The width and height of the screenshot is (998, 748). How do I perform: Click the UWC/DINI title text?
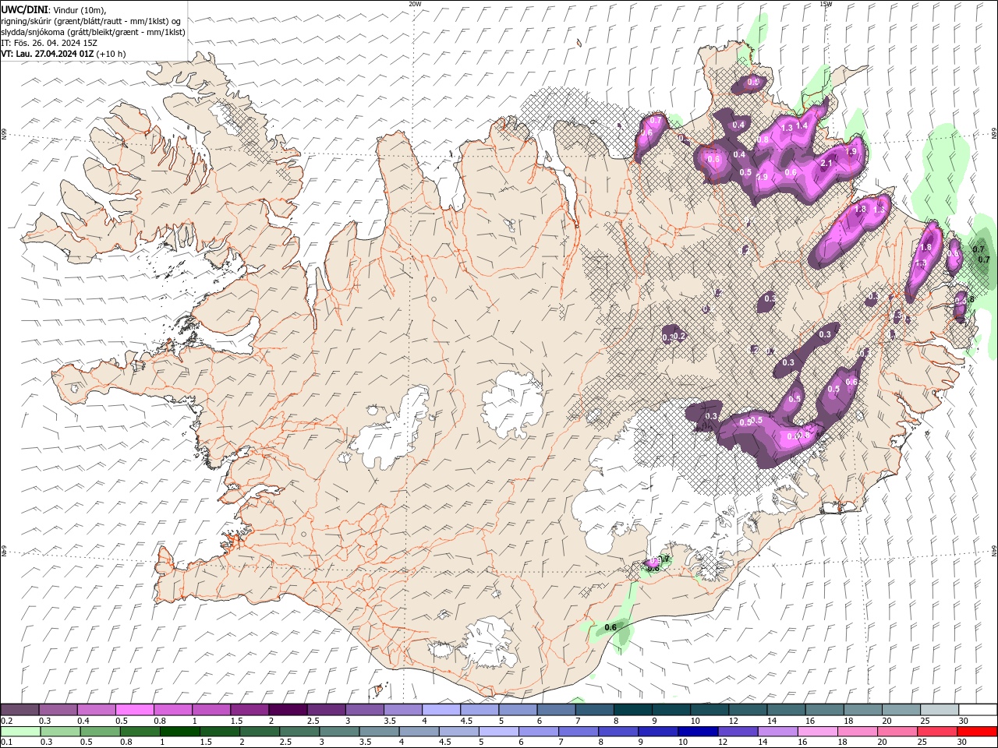[x=23, y=9]
